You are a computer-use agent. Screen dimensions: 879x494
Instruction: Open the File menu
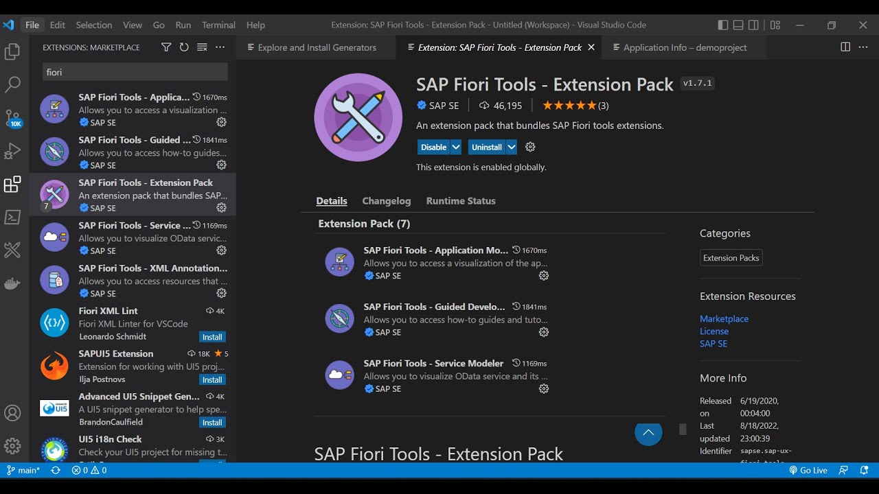click(x=32, y=25)
